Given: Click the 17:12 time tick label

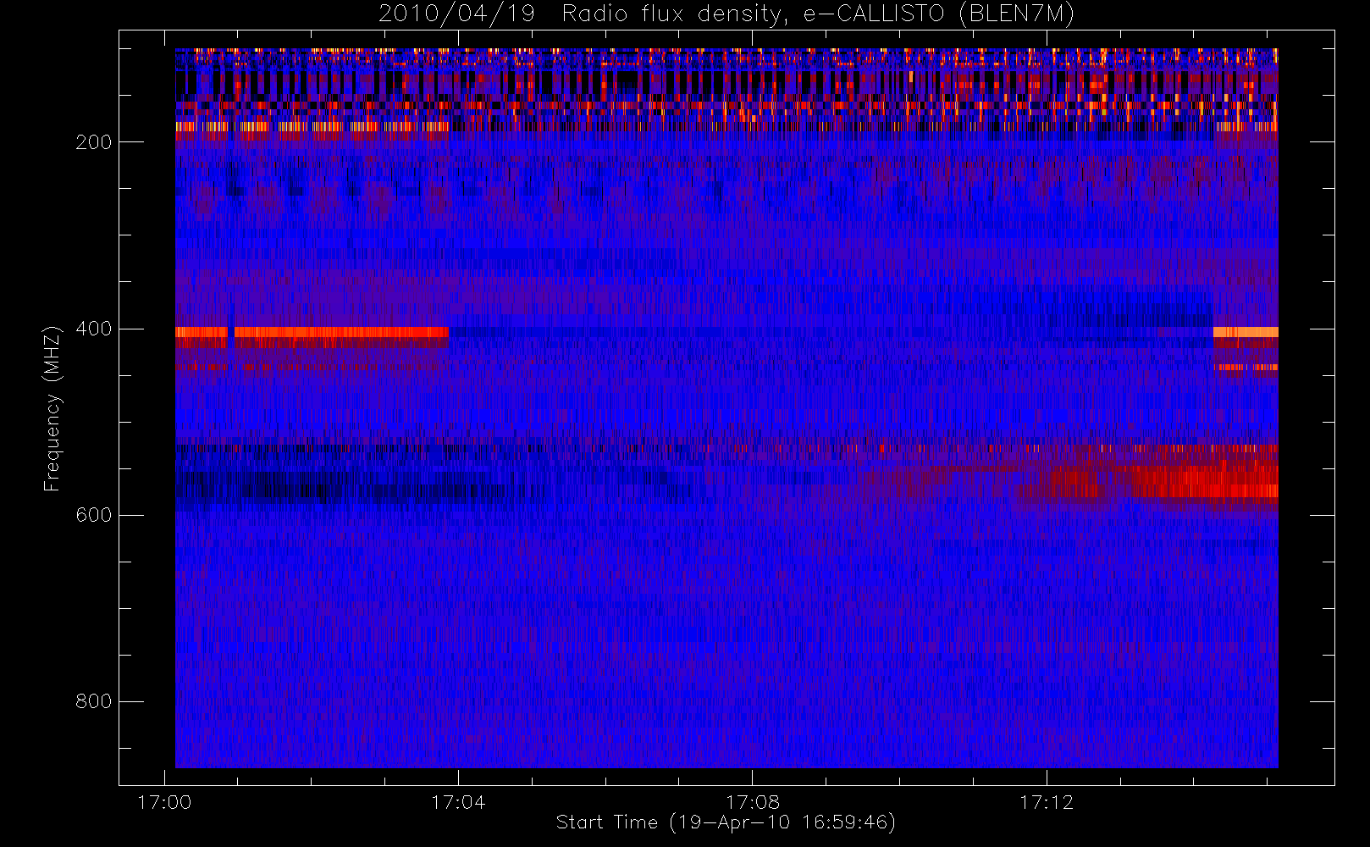Looking at the screenshot, I should tap(1047, 802).
